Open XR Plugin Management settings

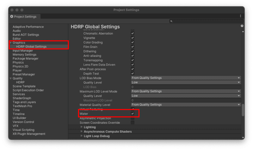29,134
